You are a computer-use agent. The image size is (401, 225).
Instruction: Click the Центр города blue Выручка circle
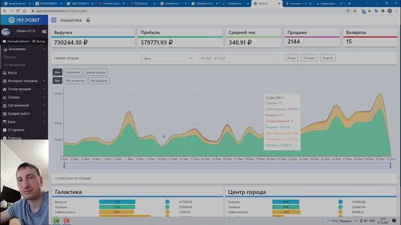pyautogui.click(x=340, y=202)
